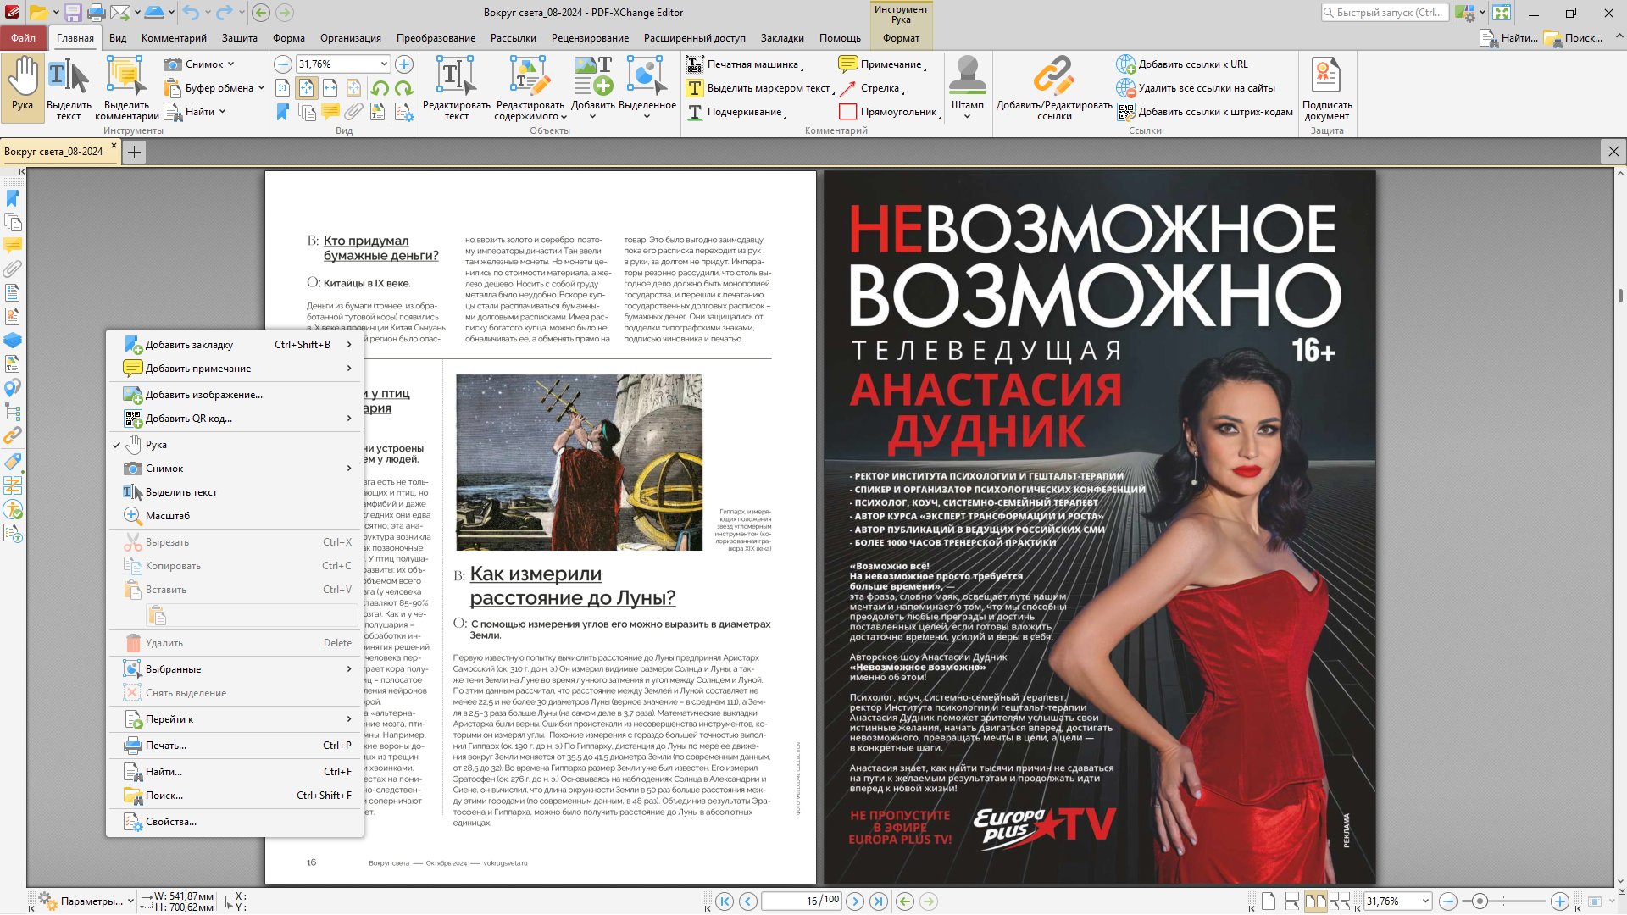The image size is (1627, 915).
Task: Toggle continuous page layout in status bar
Action: [x=1291, y=901]
